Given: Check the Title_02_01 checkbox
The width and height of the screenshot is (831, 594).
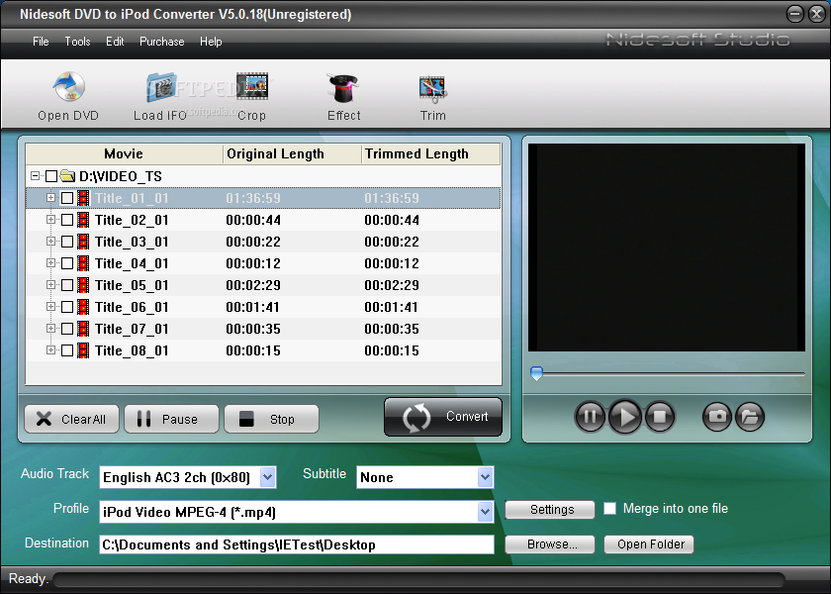Looking at the screenshot, I should (x=67, y=220).
